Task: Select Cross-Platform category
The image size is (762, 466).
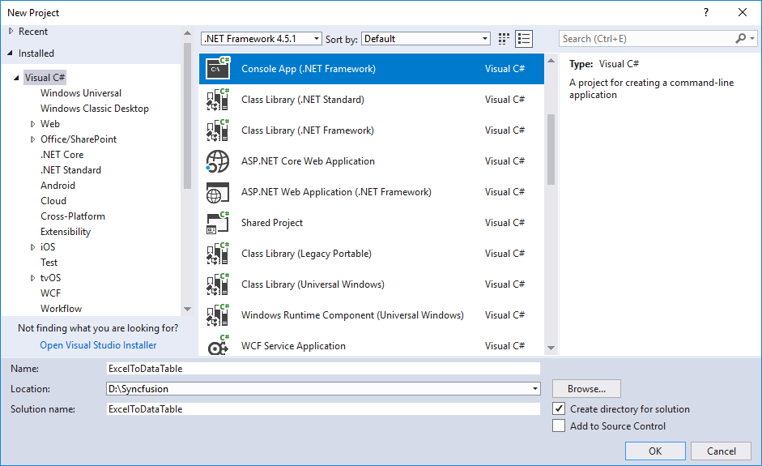Action: point(72,216)
